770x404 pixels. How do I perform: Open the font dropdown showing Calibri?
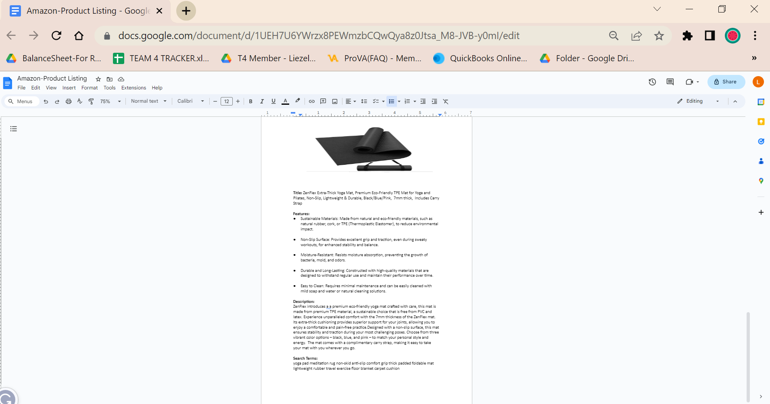click(190, 101)
